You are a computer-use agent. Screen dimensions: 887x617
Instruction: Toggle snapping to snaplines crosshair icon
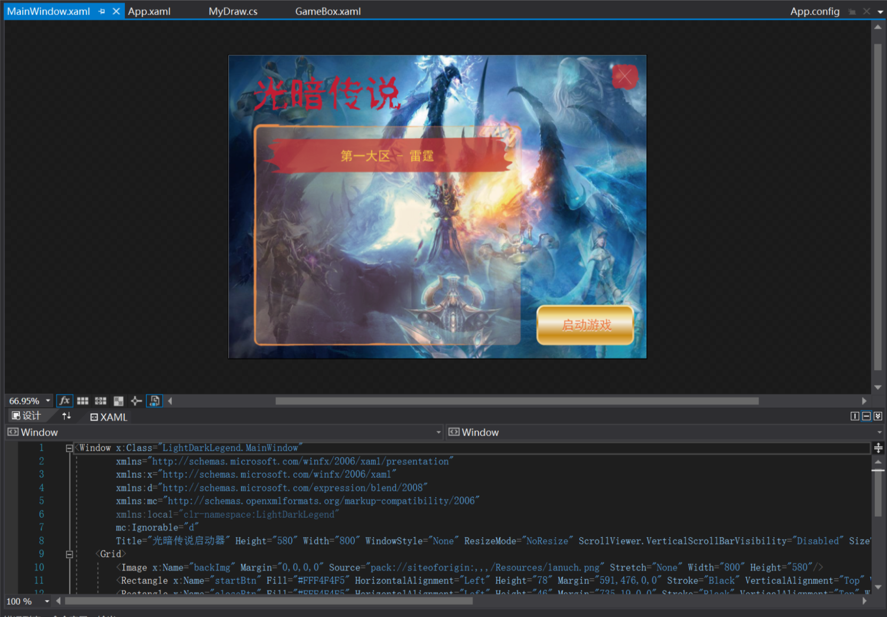(137, 401)
